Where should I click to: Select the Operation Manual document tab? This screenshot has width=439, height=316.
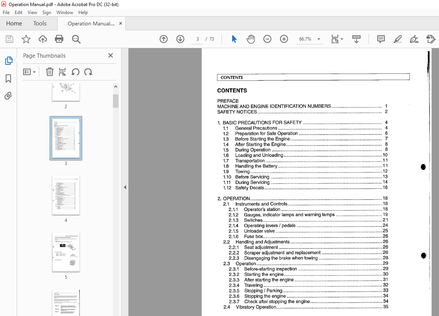pyautogui.click(x=91, y=24)
